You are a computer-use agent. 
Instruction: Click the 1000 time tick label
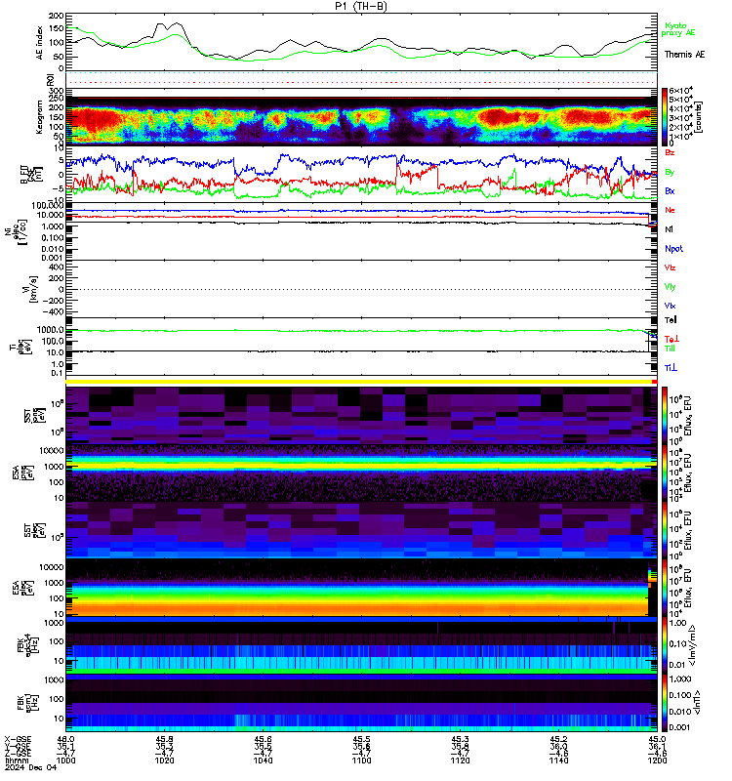[x=65, y=760]
